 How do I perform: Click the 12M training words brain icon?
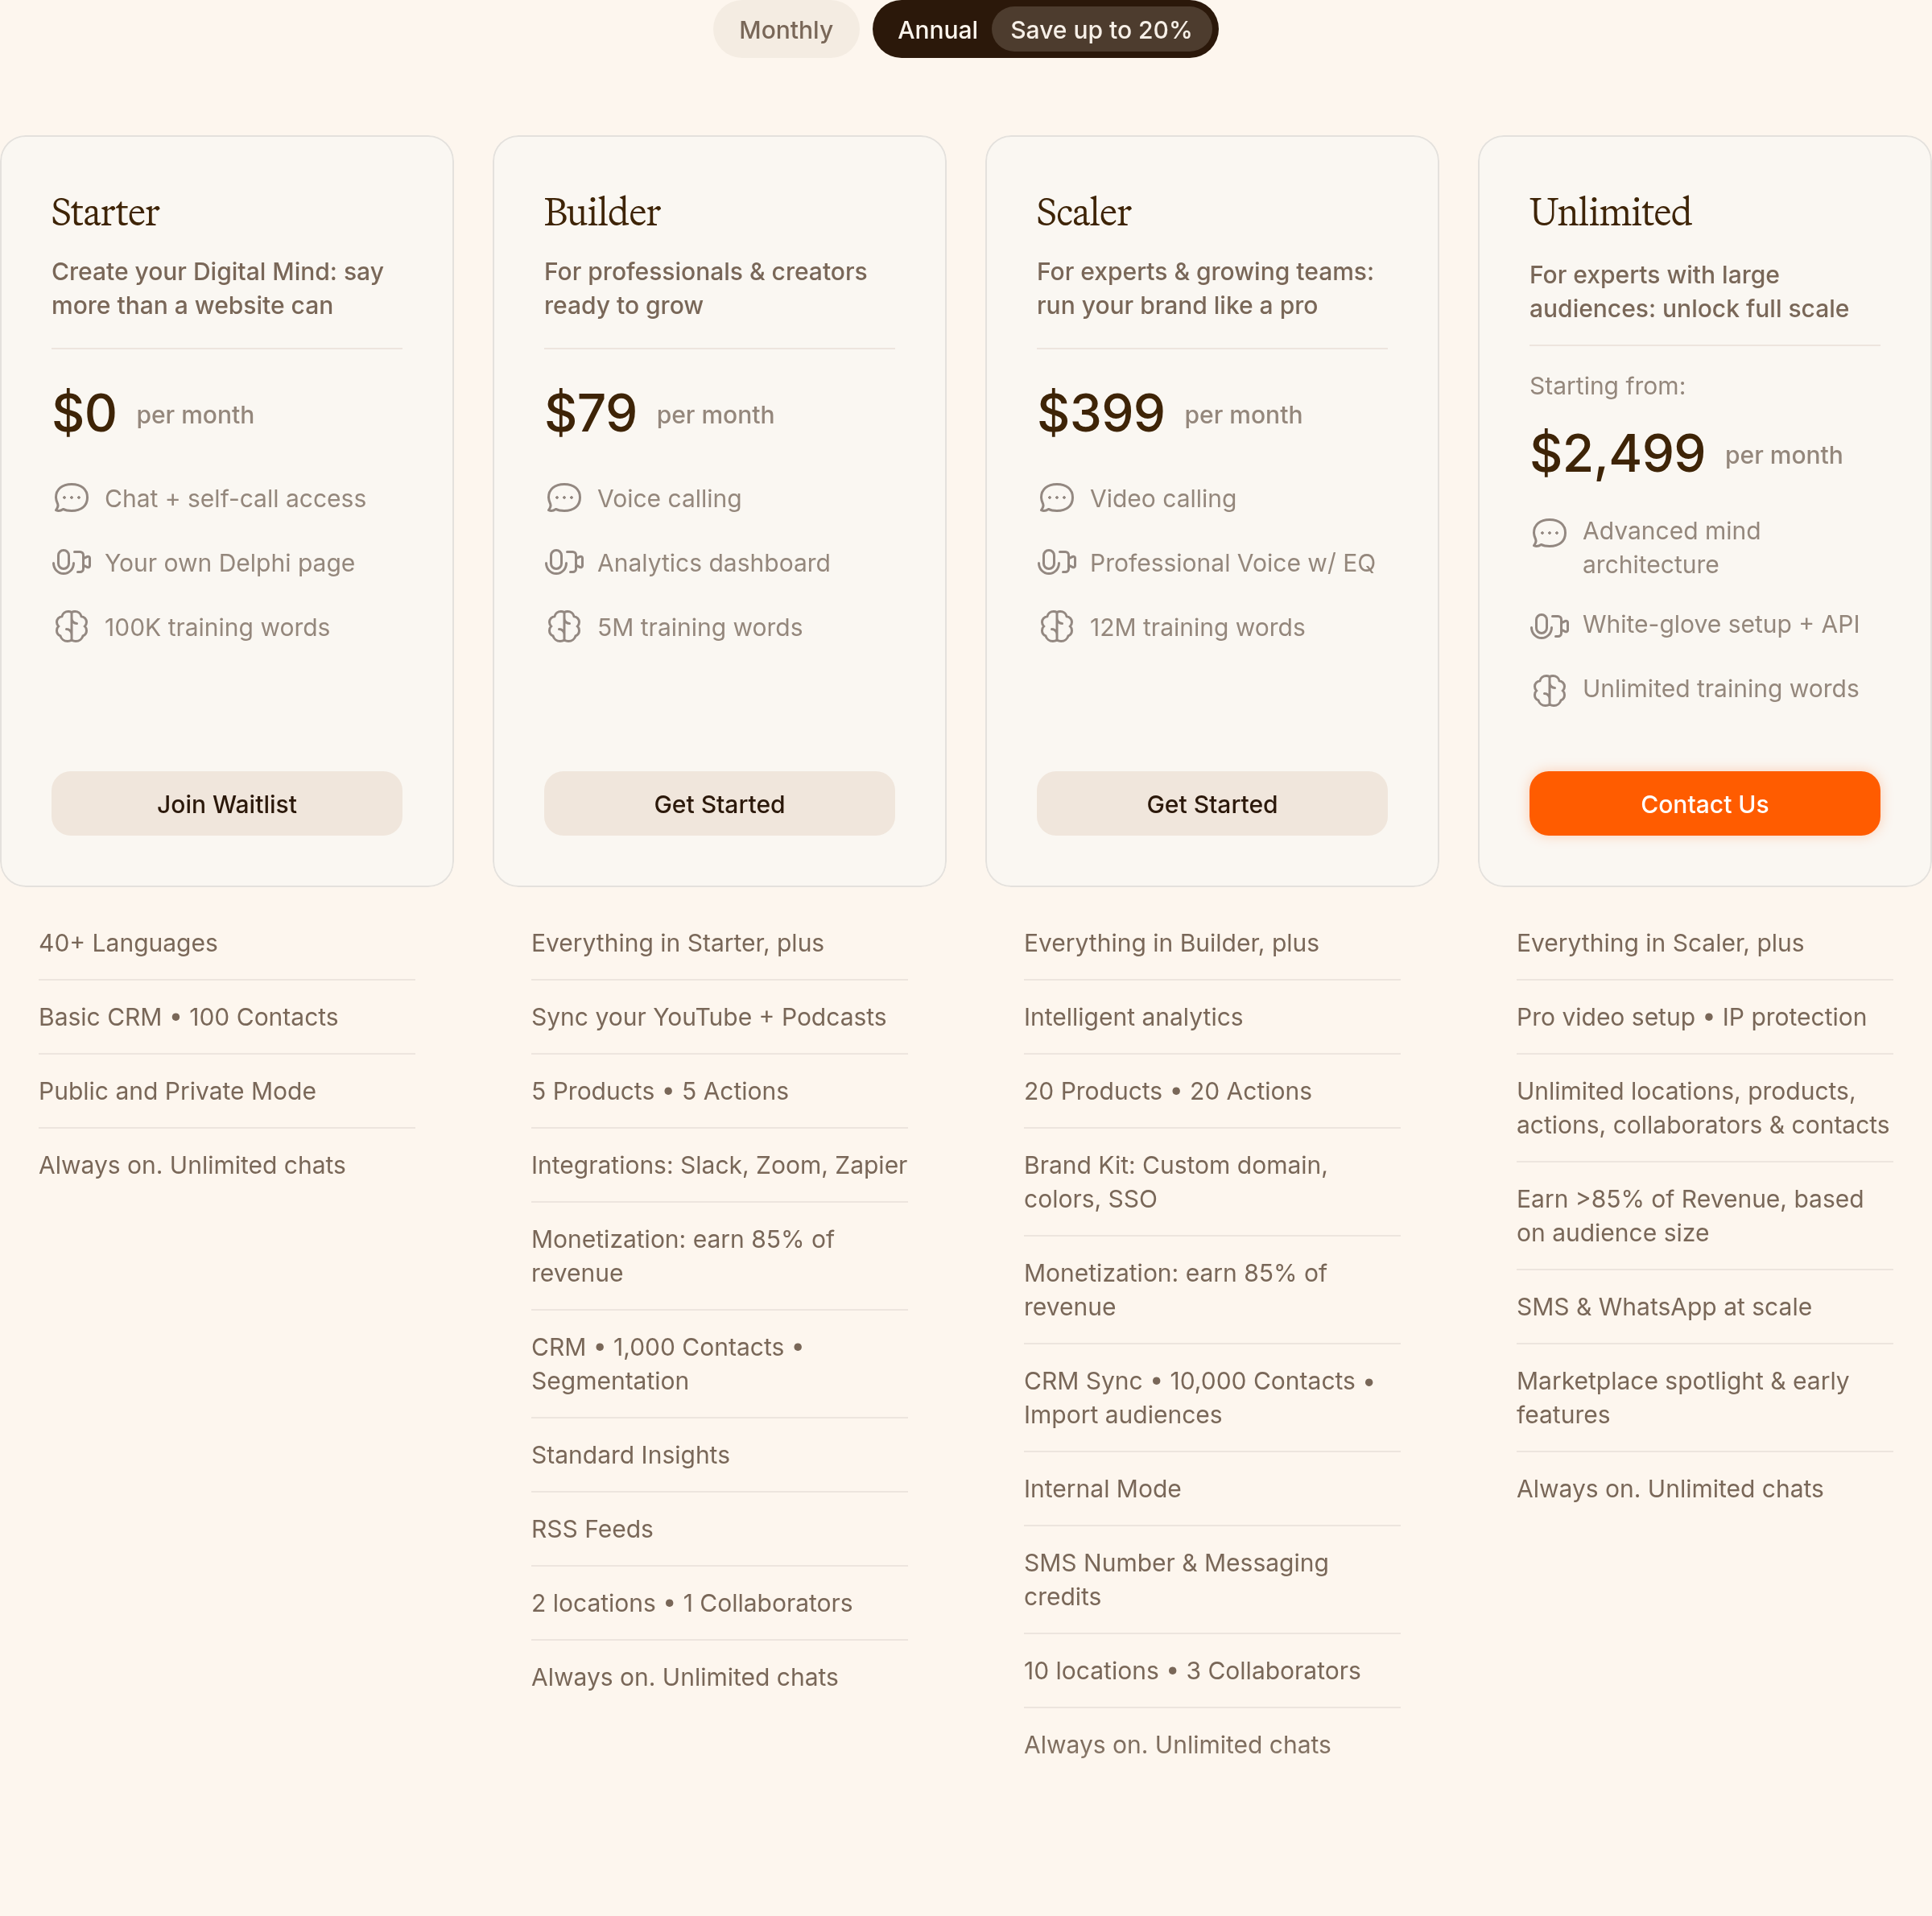[x=1056, y=627]
